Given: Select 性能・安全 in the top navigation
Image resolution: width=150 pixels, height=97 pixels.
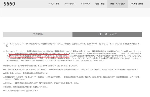Looking at the screenshot, I should [100, 4].
